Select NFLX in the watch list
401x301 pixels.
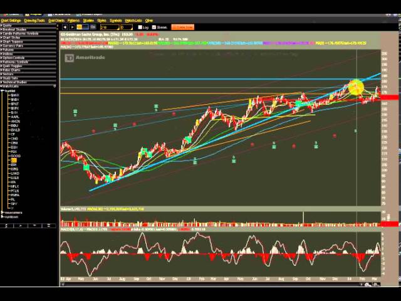tap(15, 186)
